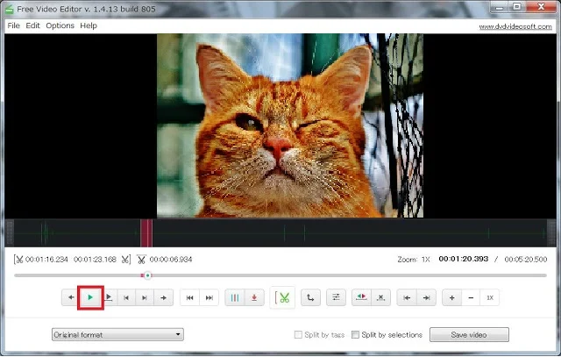Jump to next marker (double forward) button
The width and height of the screenshot is (561, 357).
209,297
